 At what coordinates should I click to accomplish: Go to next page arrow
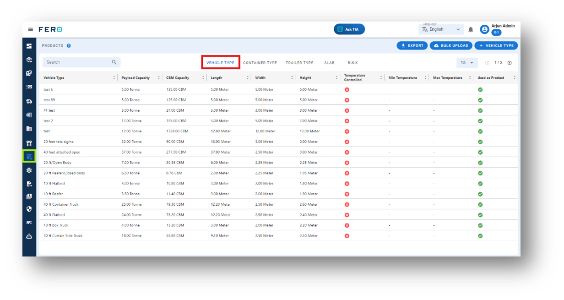[510, 63]
